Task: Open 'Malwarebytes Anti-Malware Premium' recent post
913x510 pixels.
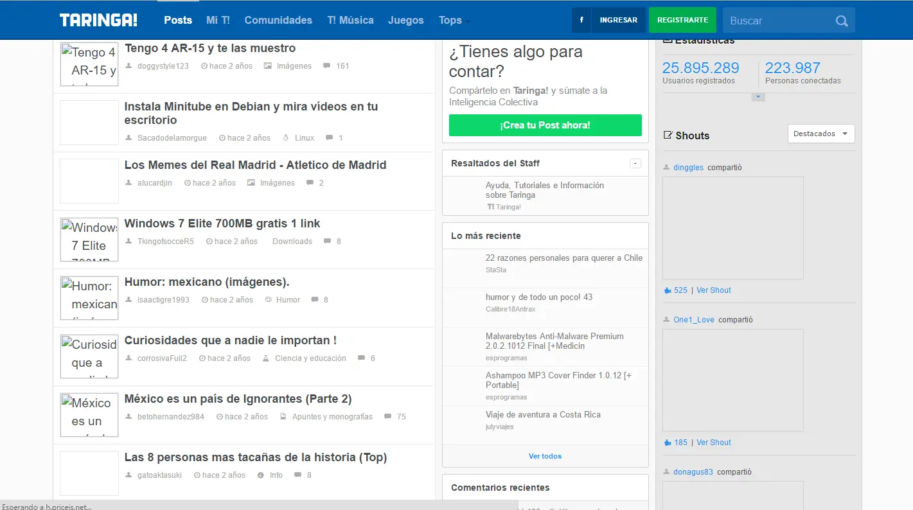Action: [x=554, y=341]
